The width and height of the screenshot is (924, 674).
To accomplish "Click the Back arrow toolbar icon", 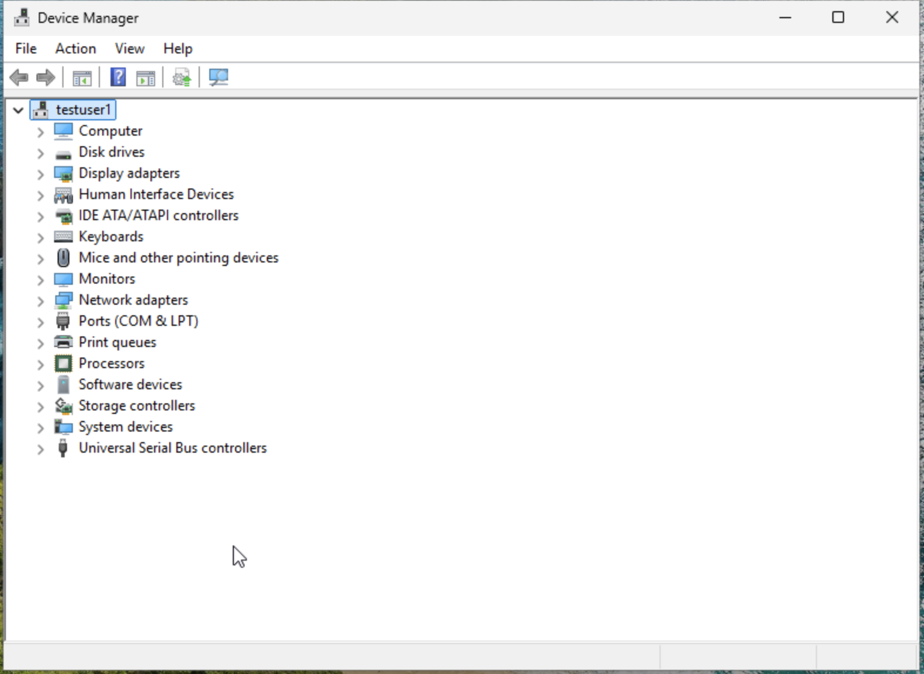I will 19,77.
